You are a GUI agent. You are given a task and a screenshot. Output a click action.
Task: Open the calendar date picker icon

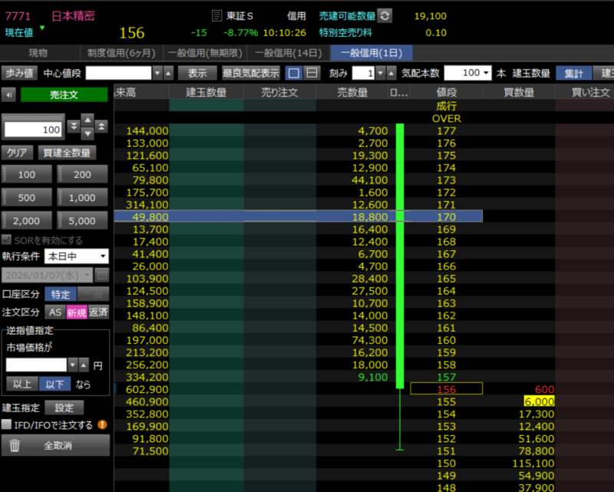click(102, 275)
